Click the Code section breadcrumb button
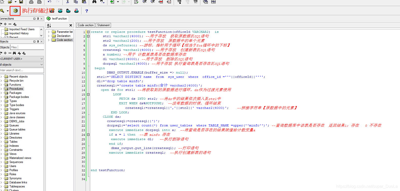 click(86, 25)
